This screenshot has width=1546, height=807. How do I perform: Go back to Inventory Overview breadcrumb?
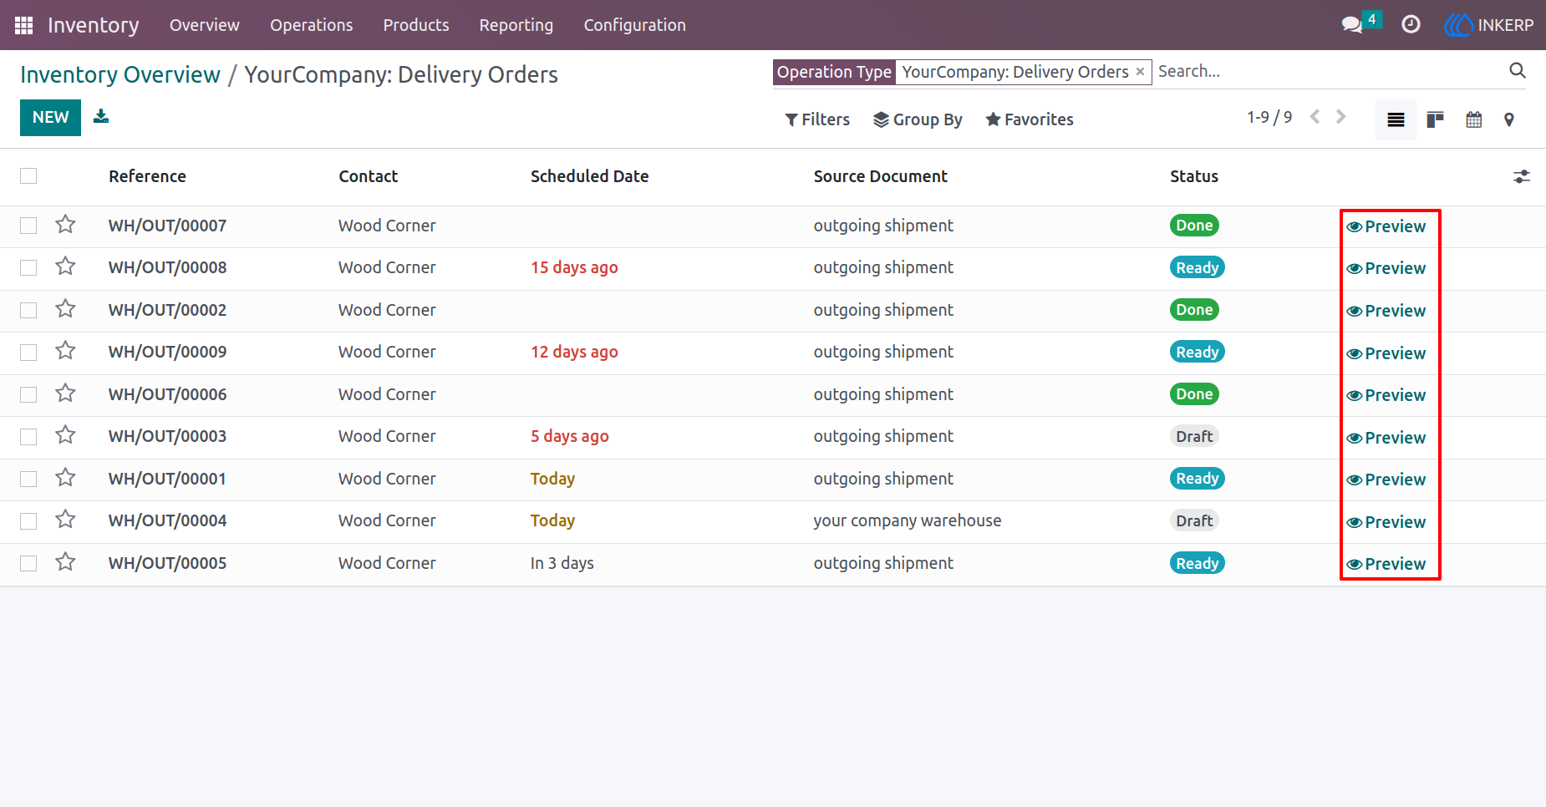[120, 74]
